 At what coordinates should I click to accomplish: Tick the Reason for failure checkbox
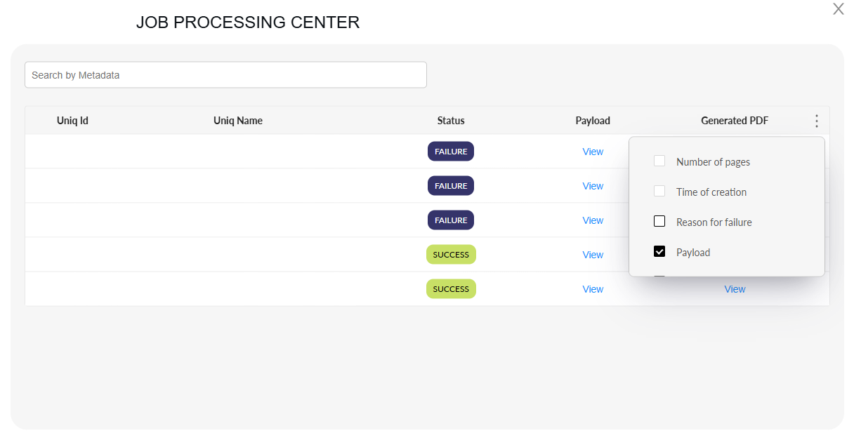[659, 222]
